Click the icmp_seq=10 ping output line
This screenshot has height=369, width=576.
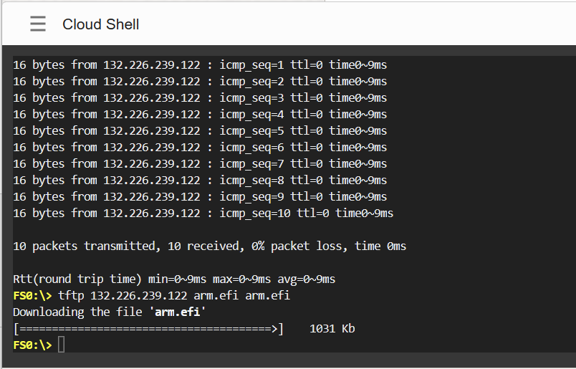pos(203,213)
